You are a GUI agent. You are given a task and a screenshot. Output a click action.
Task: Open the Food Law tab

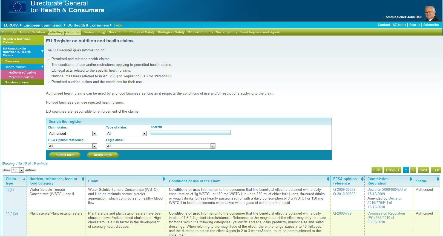coord(9,32)
